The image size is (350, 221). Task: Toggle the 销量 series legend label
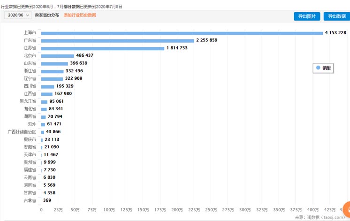(327, 68)
